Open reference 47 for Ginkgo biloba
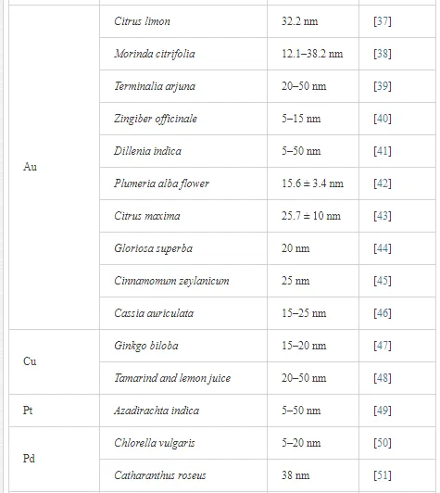440x493 pixels. [x=383, y=346]
